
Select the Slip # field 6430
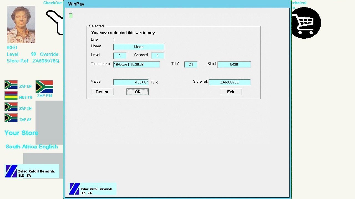pyautogui.click(x=234, y=64)
